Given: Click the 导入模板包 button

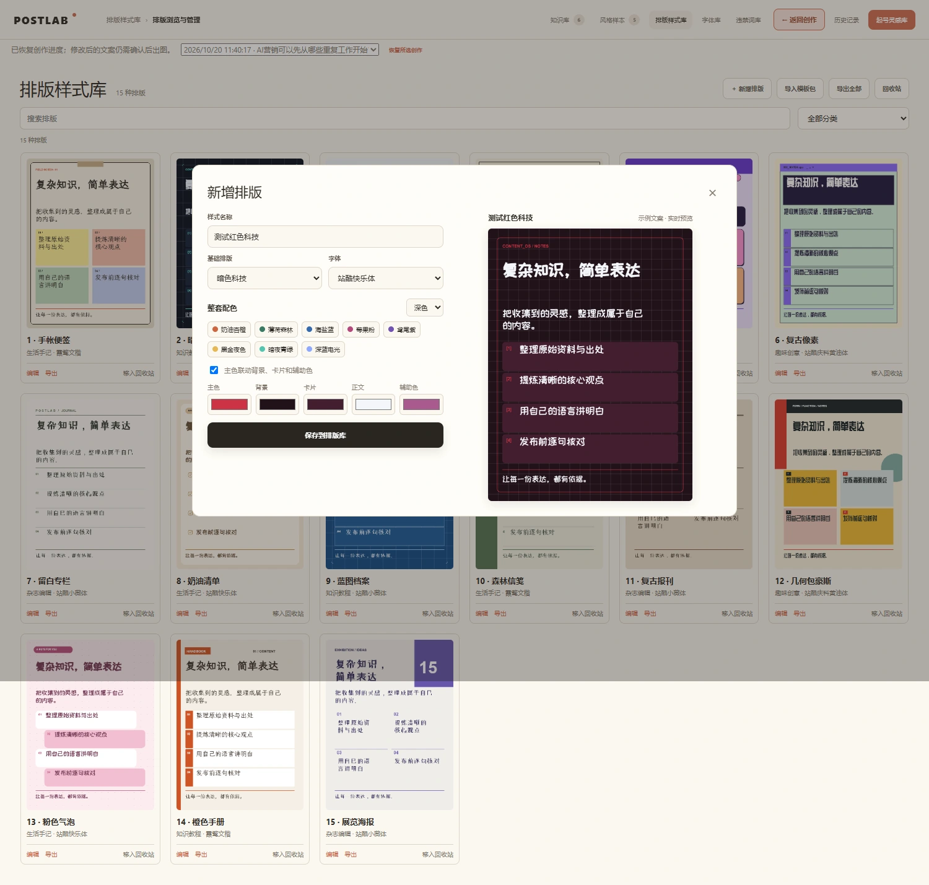Looking at the screenshot, I should (800, 89).
